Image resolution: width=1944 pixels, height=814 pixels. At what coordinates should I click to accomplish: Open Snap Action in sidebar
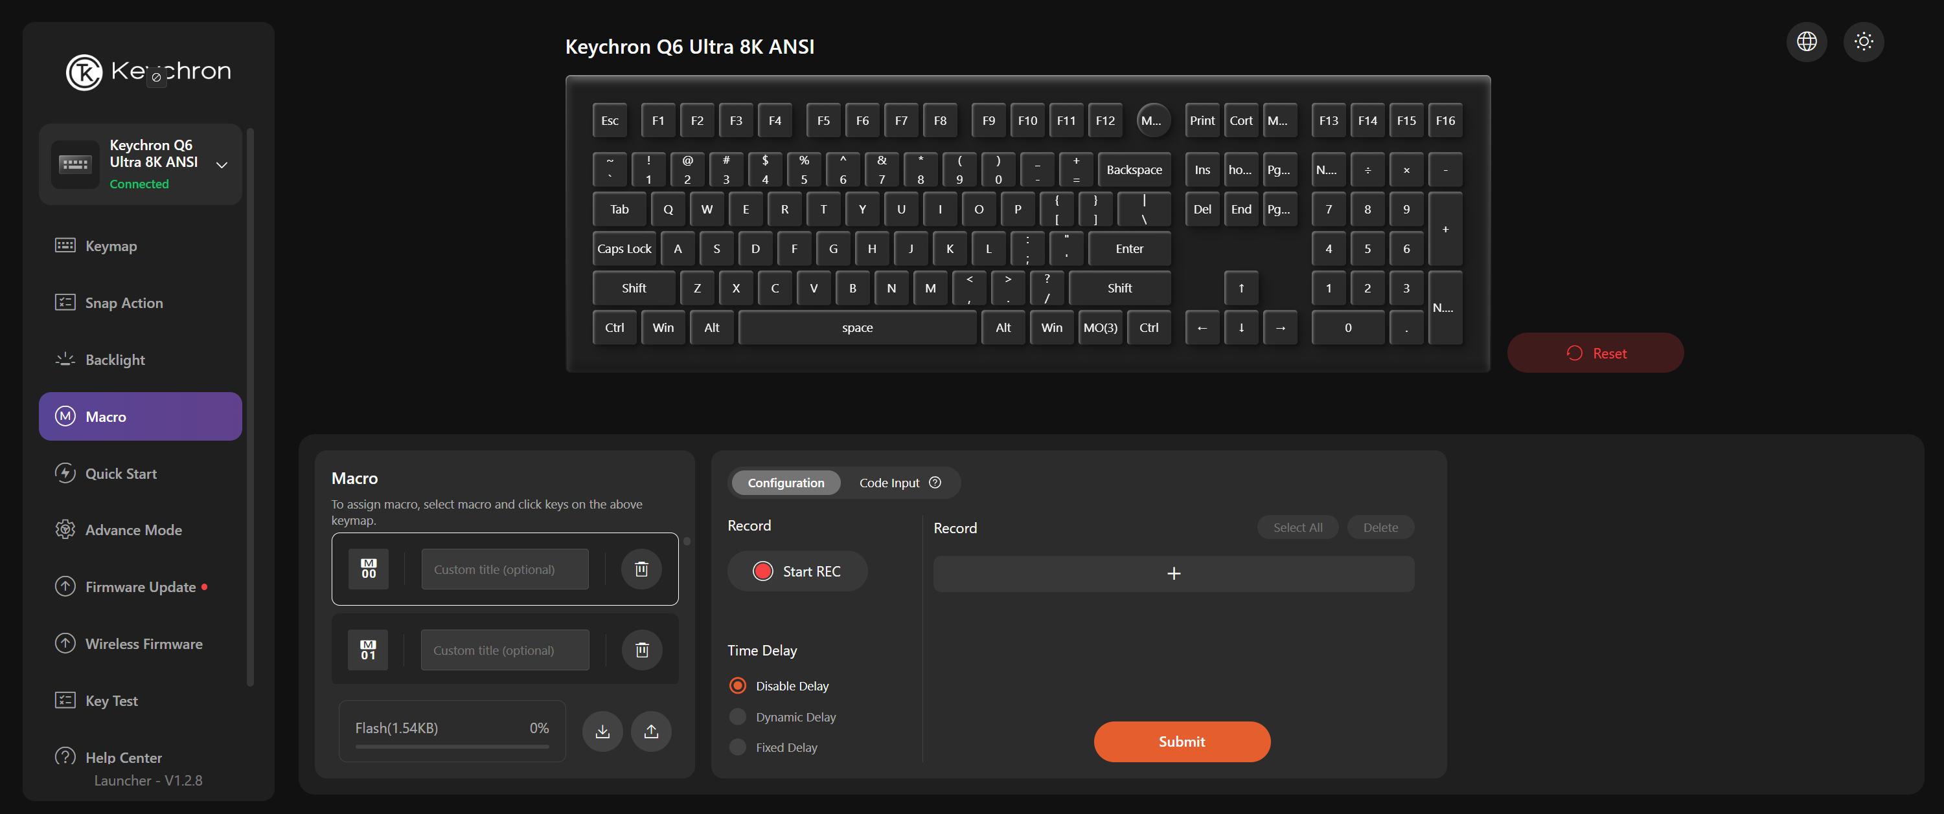click(124, 303)
